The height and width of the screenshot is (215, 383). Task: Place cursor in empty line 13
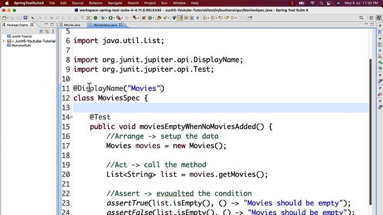tap(221, 107)
